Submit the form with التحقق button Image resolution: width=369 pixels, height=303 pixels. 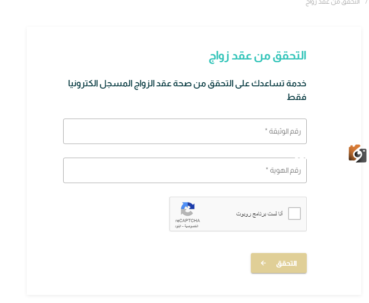click(x=279, y=263)
